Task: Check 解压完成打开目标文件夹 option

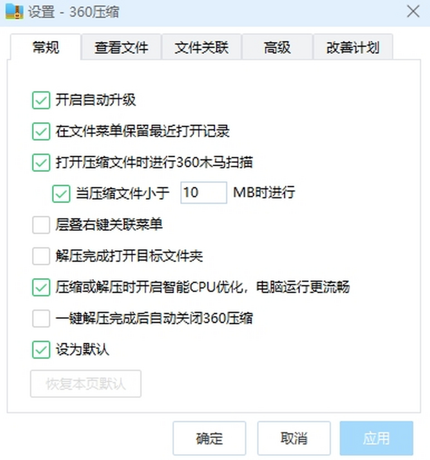Action: [x=41, y=256]
